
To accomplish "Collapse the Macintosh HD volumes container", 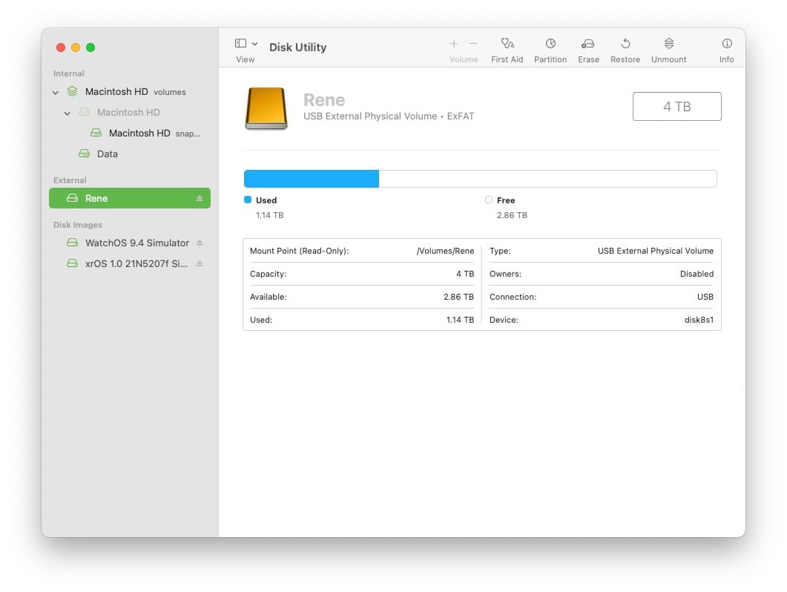I will 56,93.
